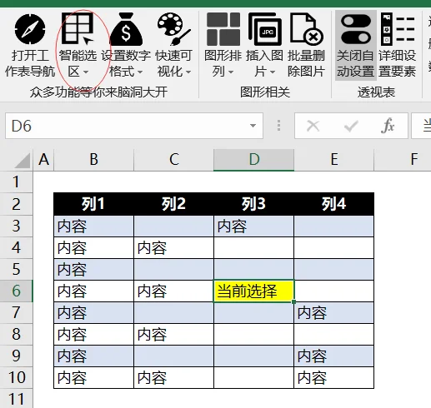Click the 插入图片 JPG icon
The image size is (431, 408).
[x=265, y=29]
